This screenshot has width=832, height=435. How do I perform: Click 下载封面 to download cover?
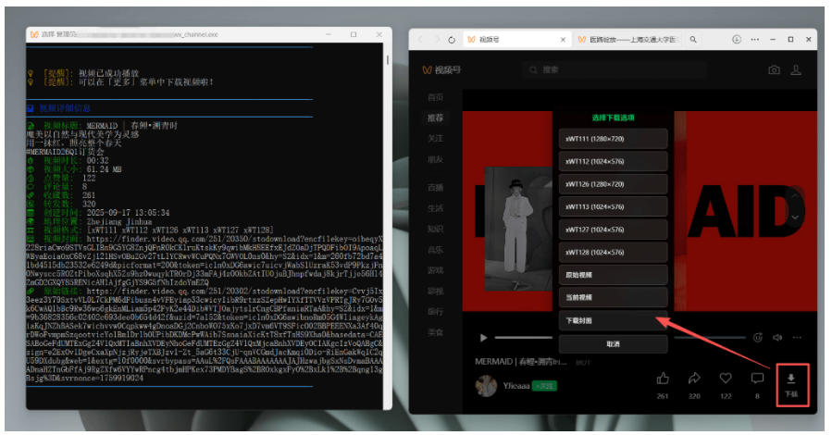(x=613, y=320)
